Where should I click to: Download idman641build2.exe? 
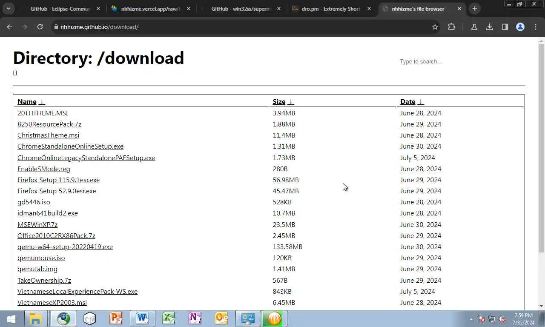pyautogui.click(x=48, y=213)
